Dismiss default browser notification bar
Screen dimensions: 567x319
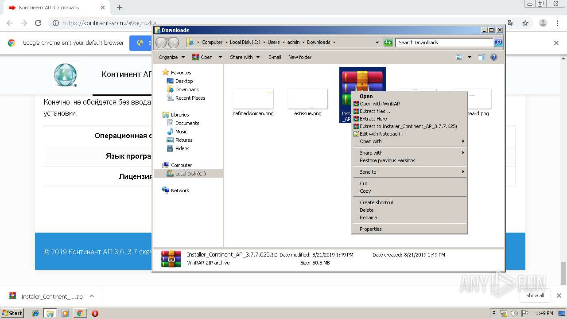coord(556,43)
